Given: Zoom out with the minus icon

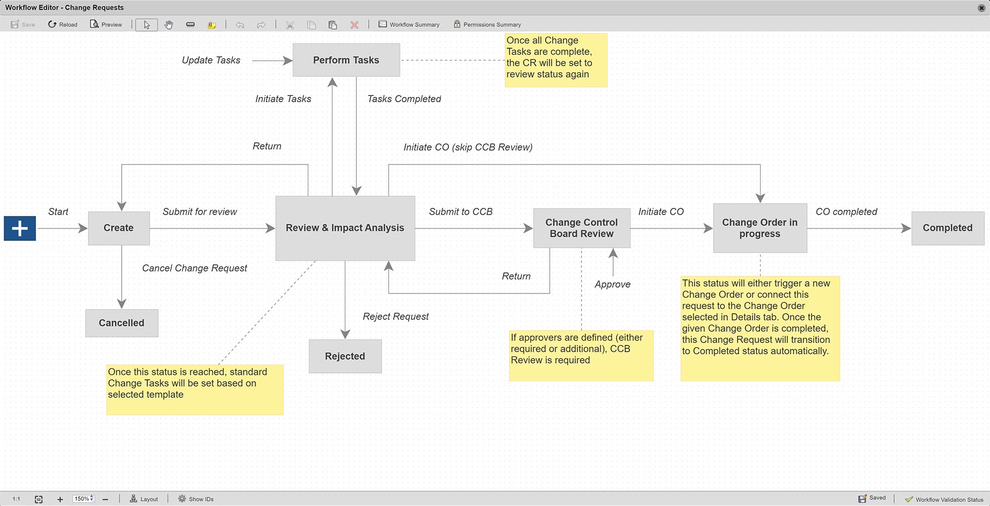Looking at the screenshot, I should 105,499.
